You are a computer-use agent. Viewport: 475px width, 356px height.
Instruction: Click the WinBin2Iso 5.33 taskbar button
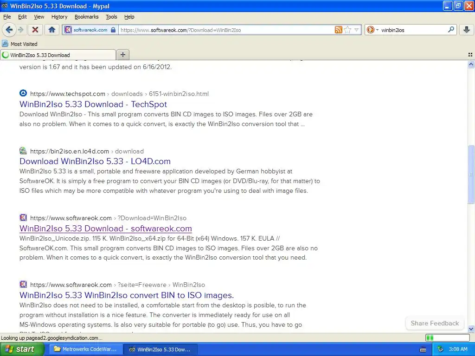160,349
